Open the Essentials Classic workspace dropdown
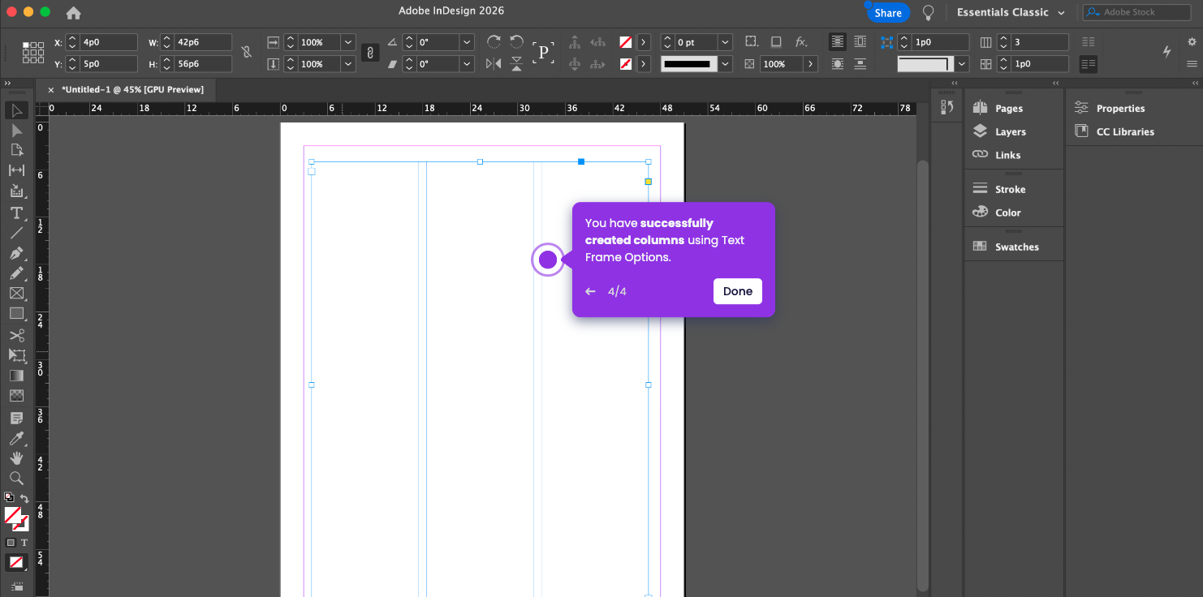The height and width of the screenshot is (597, 1203). 1011,13
